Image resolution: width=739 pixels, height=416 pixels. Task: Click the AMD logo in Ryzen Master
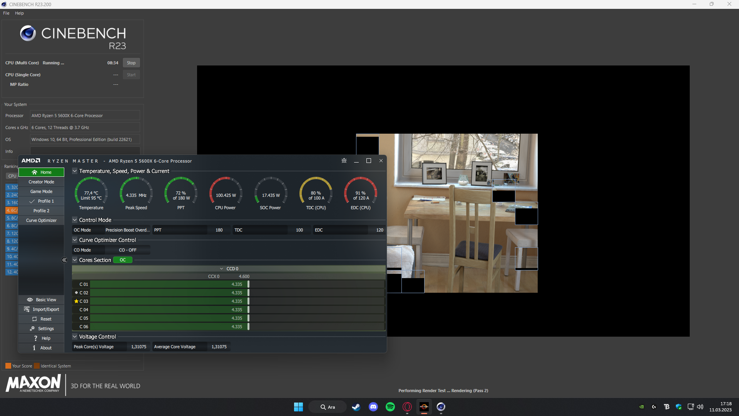31,161
